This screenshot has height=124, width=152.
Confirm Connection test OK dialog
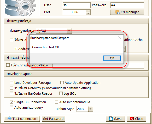pos(112,58)
